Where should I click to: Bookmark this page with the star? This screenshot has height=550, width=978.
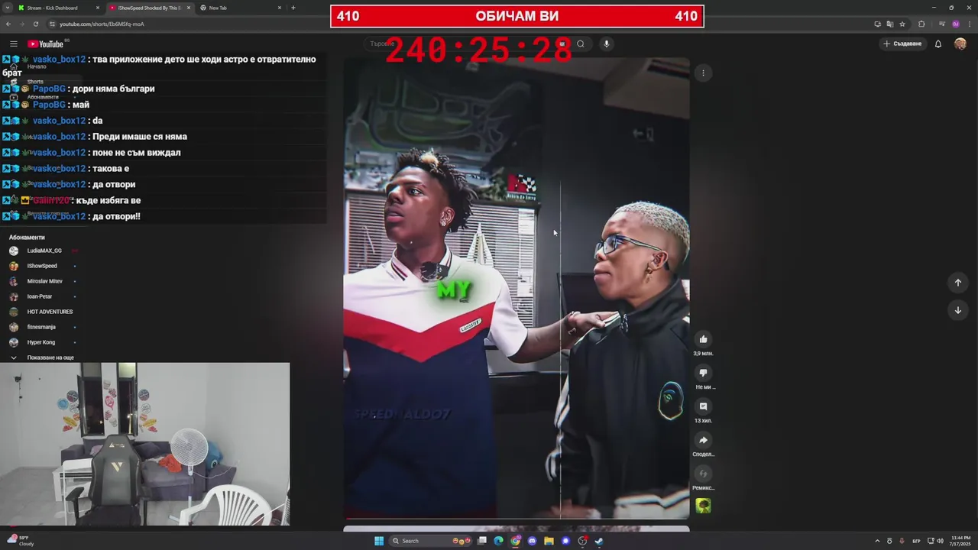(x=902, y=24)
